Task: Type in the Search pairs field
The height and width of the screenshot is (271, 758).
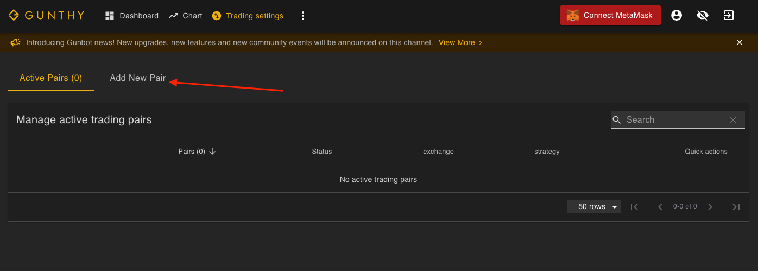Action: click(673, 119)
